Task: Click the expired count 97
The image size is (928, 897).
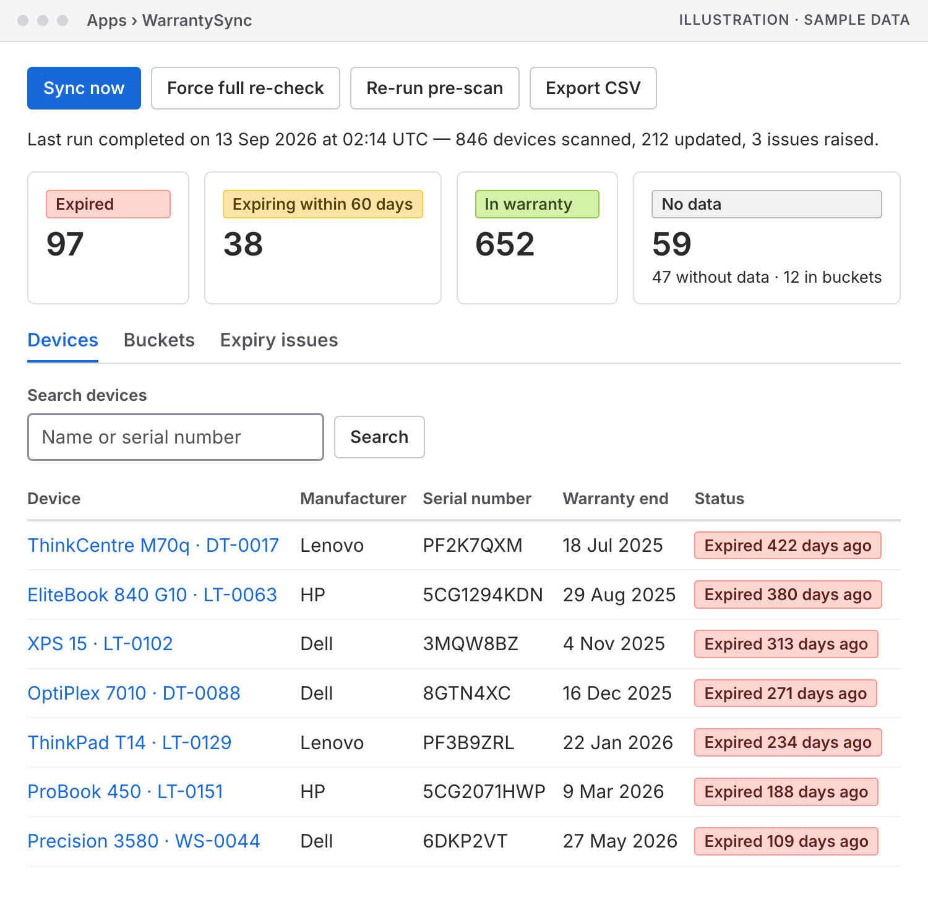Action: 65,244
